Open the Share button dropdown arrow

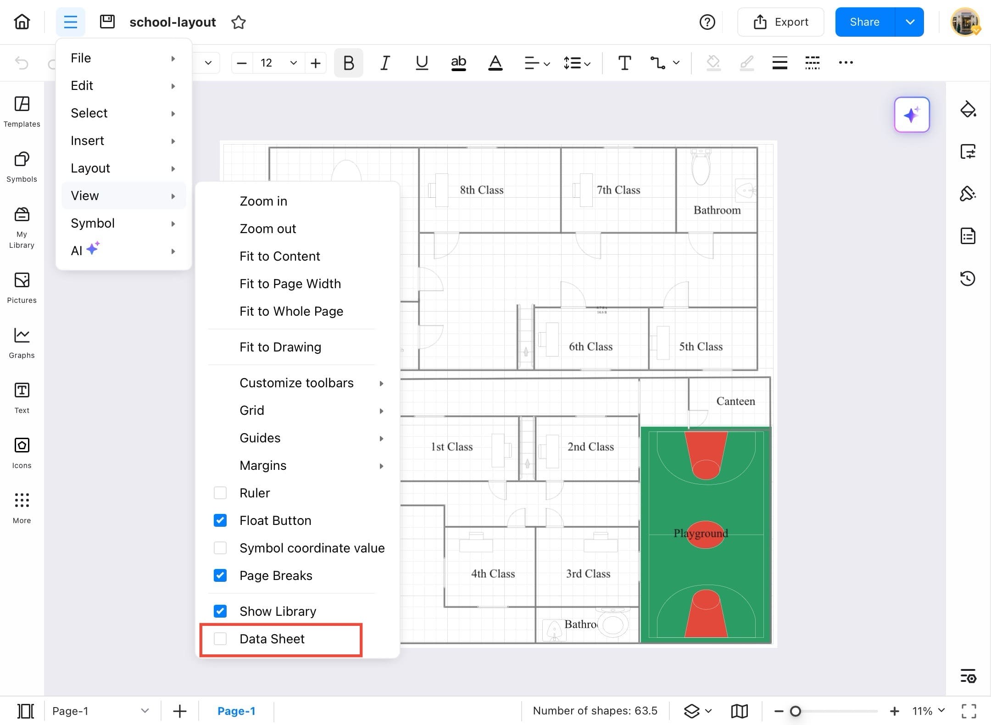910,22
